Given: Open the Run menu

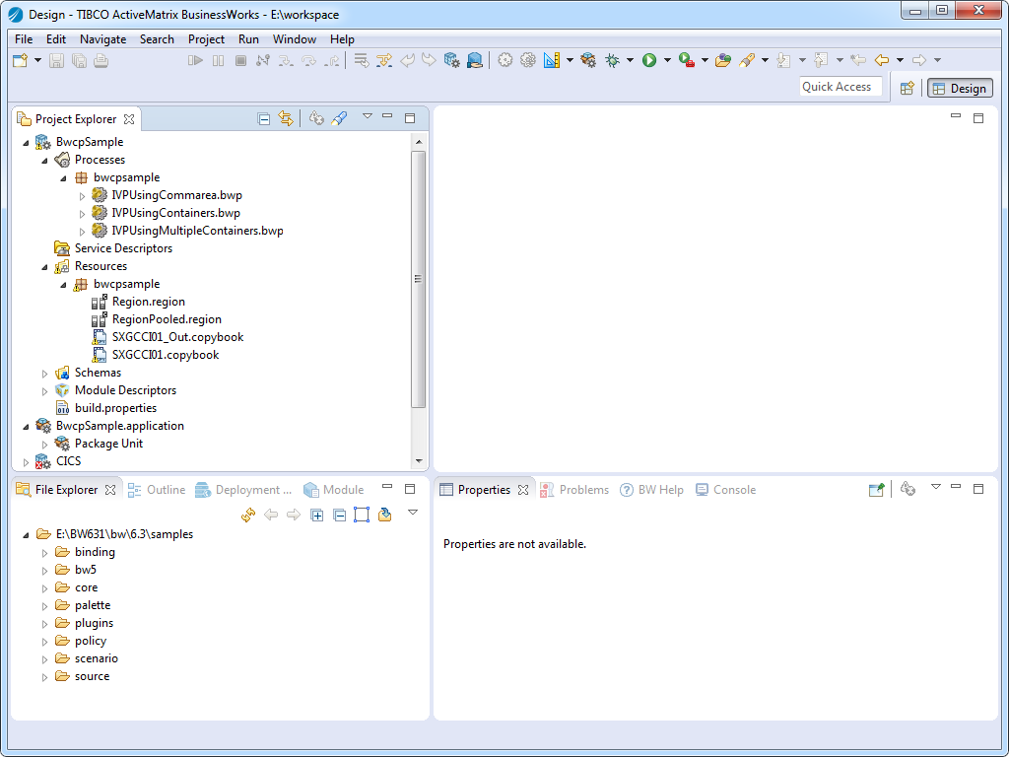Looking at the screenshot, I should coord(248,39).
